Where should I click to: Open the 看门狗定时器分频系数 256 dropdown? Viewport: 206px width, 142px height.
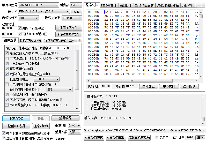pyautogui.click(x=60, y=89)
